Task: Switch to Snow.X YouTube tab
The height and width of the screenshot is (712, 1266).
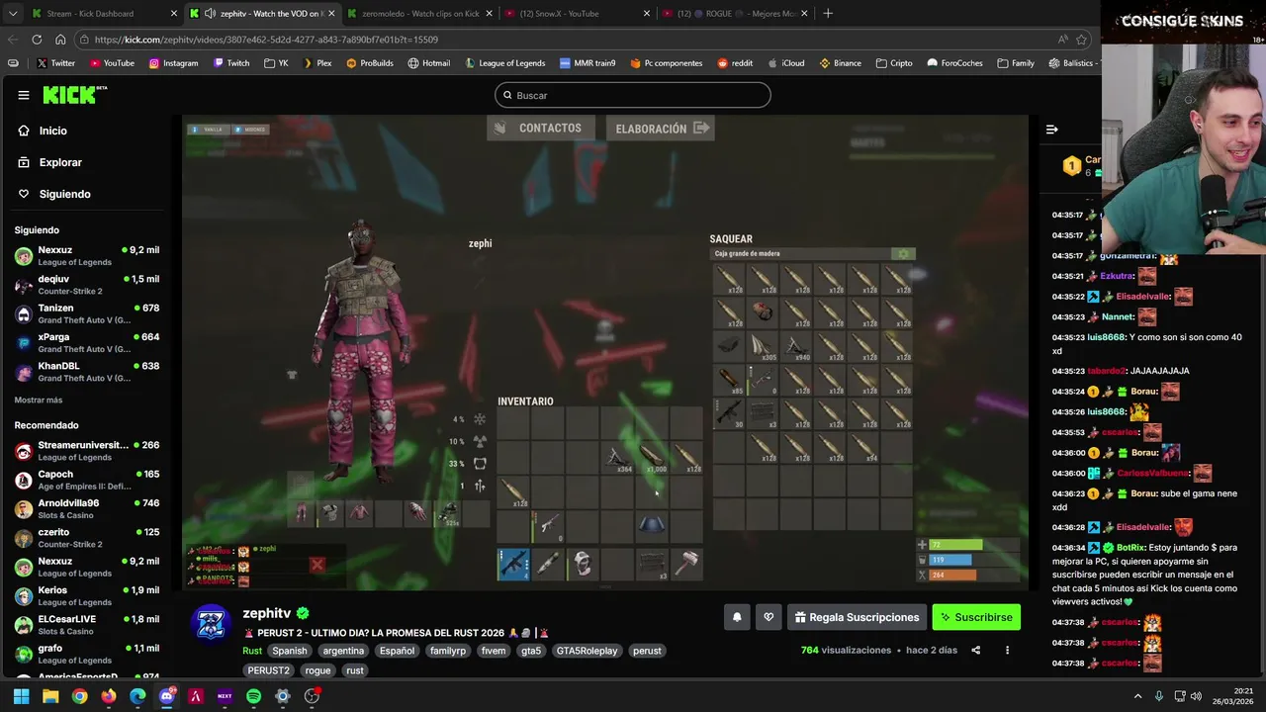Action: (x=576, y=14)
